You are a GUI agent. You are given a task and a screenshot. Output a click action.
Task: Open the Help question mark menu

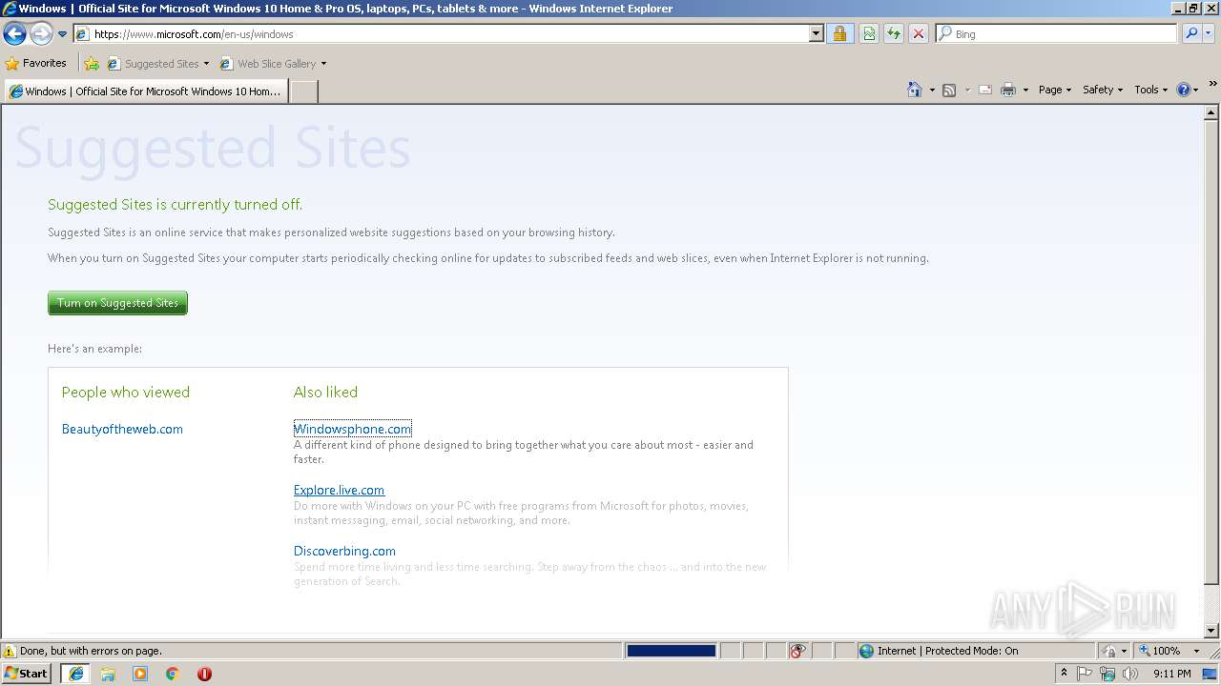coord(1187,90)
